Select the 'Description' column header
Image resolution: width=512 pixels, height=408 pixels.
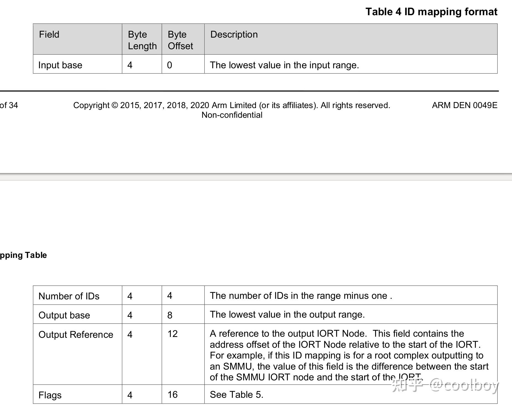coord(234,35)
